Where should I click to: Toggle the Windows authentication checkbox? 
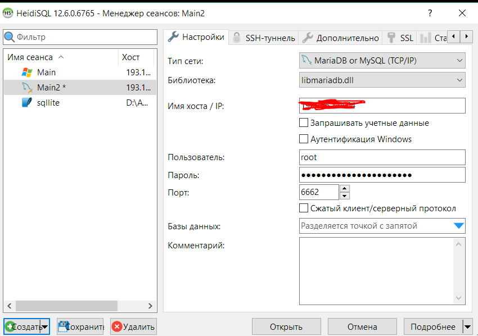pyautogui.click(x=304, y=139)
